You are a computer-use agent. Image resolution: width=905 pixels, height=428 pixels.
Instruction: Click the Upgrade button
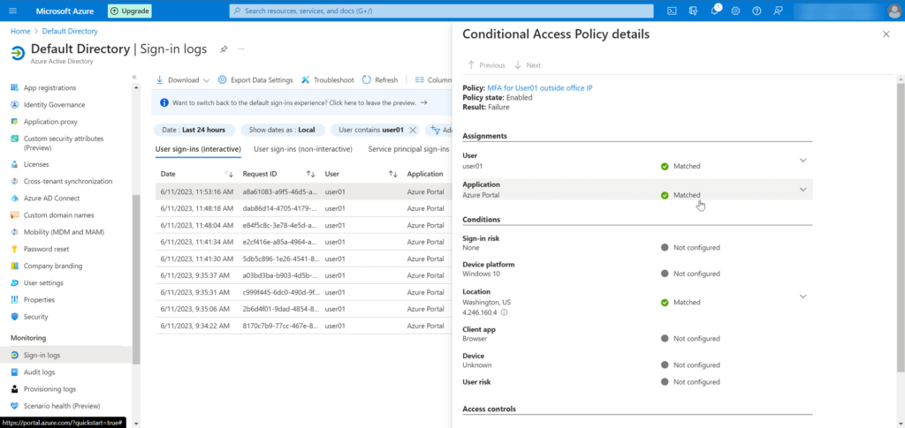(x=130, y=11)
